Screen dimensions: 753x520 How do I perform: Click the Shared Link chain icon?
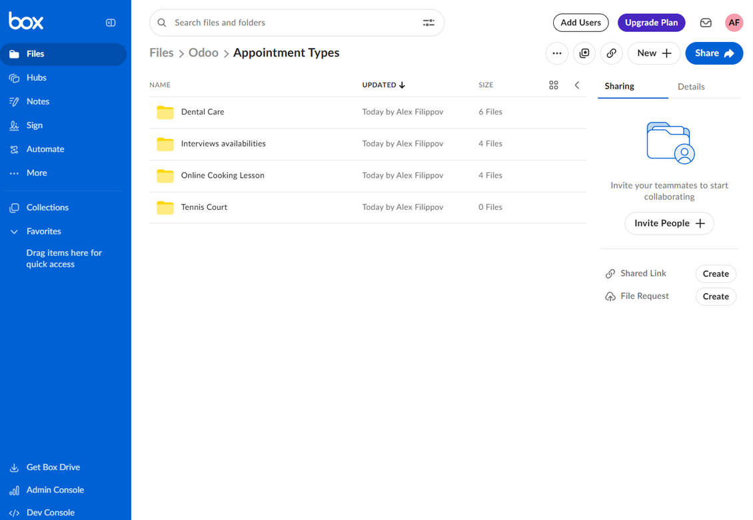pyautogui.click(x=610, y=274)
